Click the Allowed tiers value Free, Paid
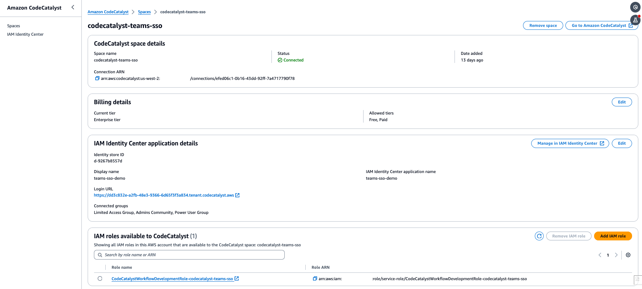This screenshot has width=642, height=289. point(378,120)
